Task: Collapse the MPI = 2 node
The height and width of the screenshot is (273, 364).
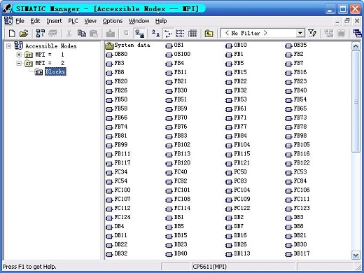Action: 19,63
